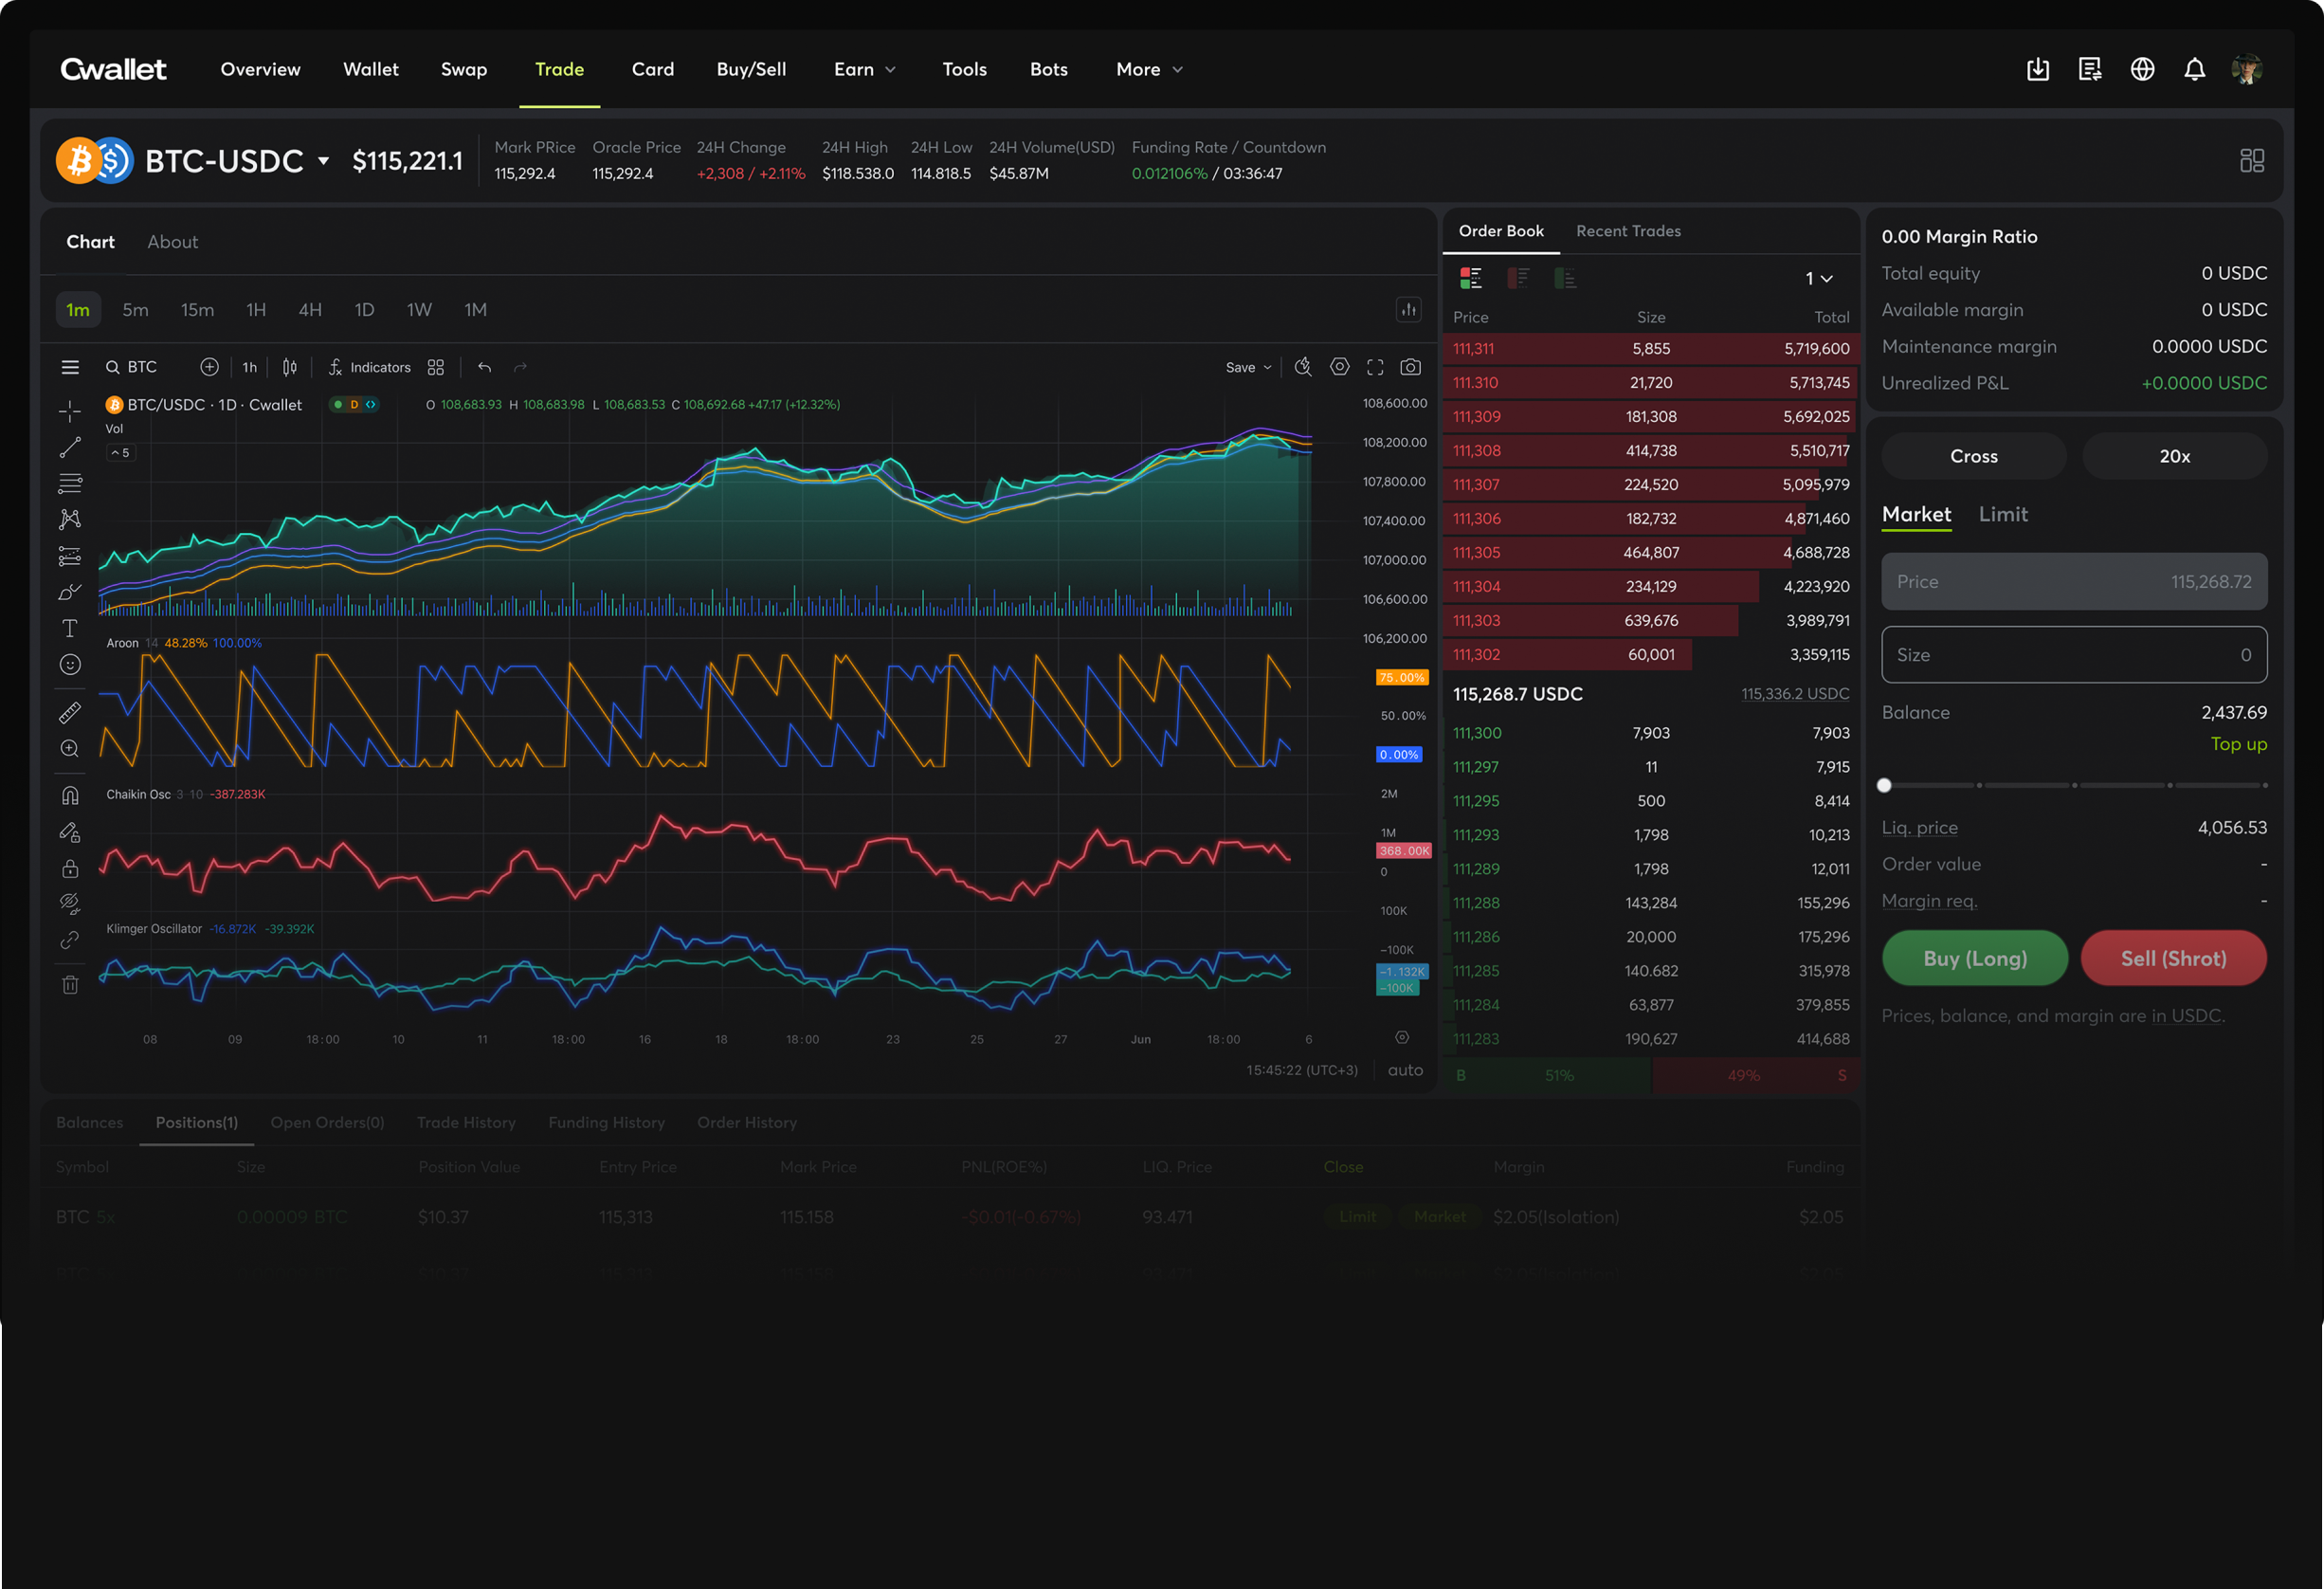
Task: Toggle Cross margin mode
Action: pyautogui.click(x=1973, y=456)
